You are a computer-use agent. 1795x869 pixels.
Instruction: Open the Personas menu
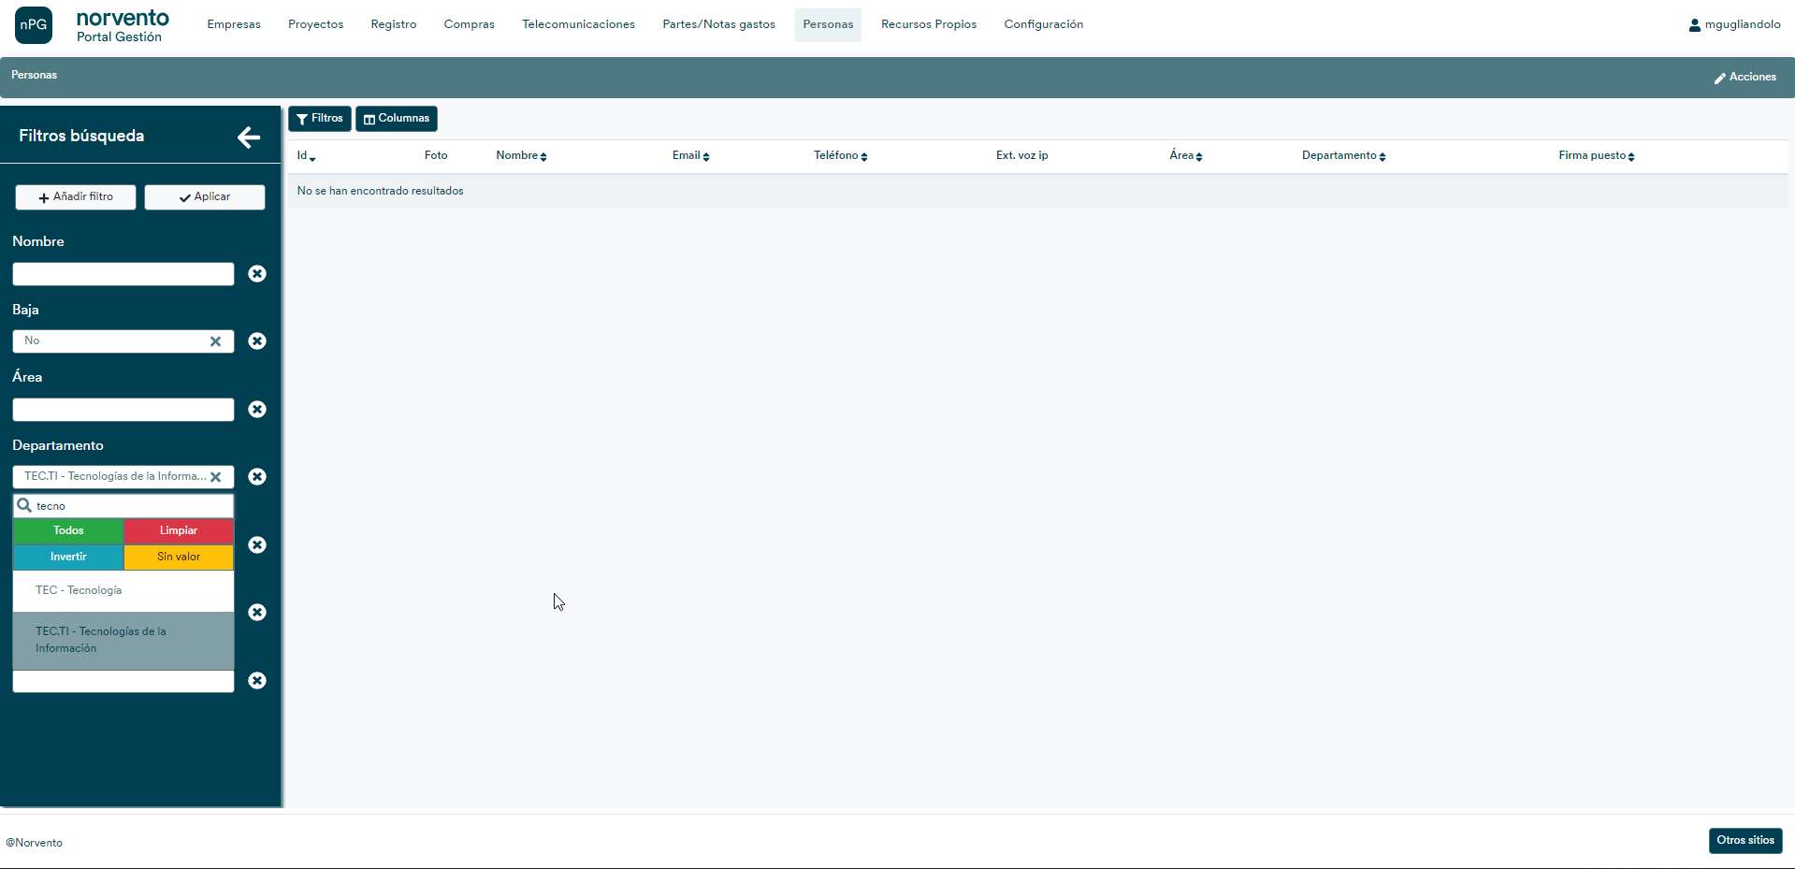(x=828, y=25)
